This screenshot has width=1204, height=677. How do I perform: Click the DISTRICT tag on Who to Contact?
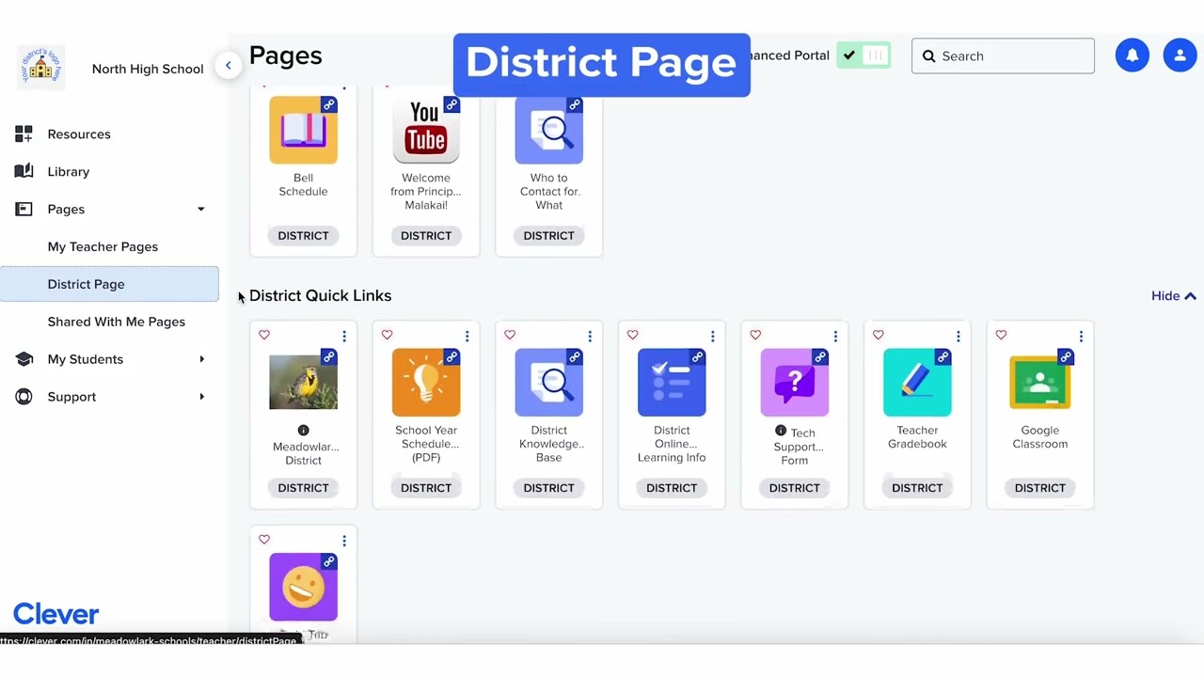point(548,235)
